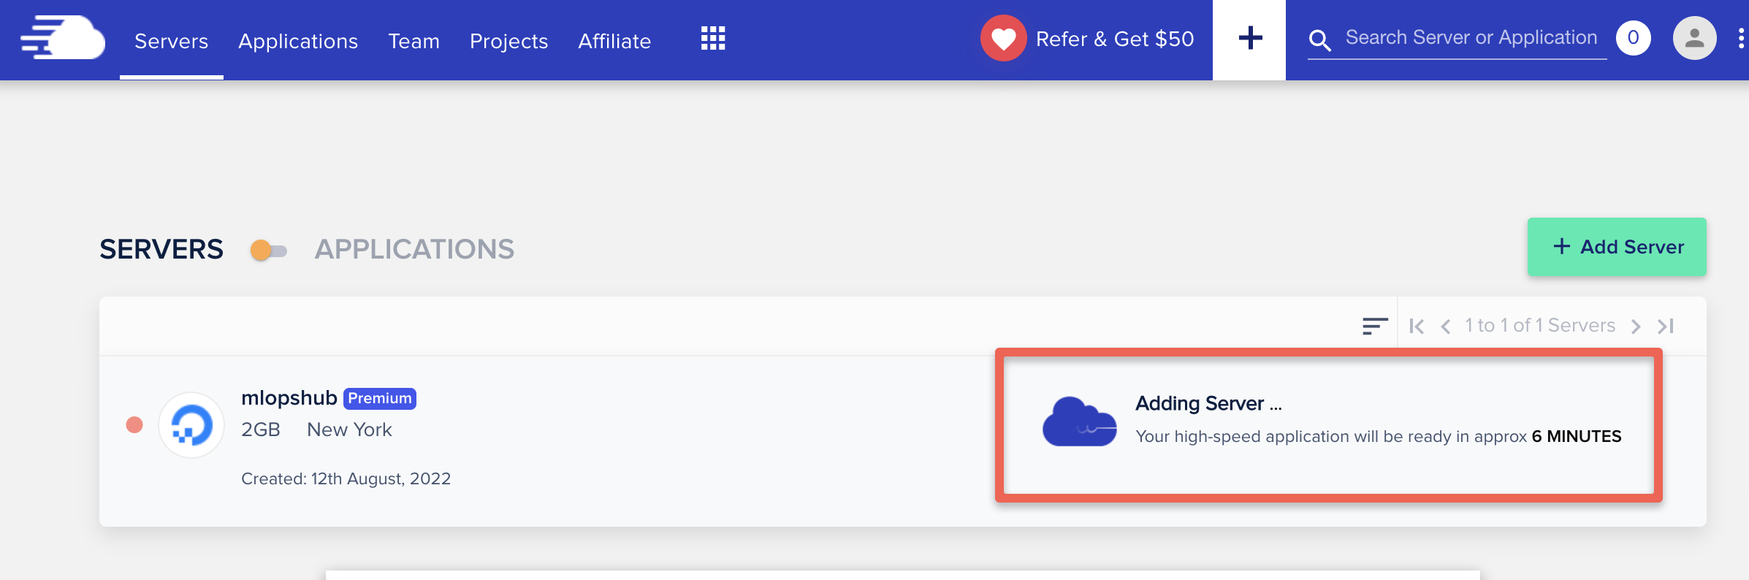This screenshot has height=580, width=1749.
Task: Open the Affiliate page
Action: pos(614,41)
